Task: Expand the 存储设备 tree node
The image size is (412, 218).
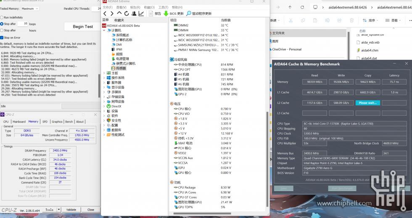Action: (x=104, y=96)
